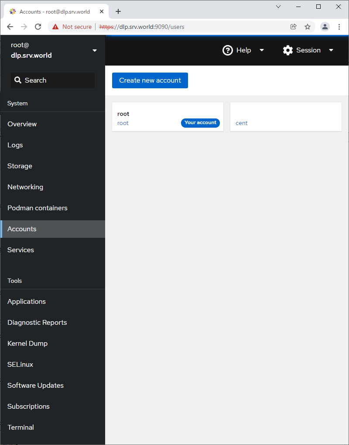
Task: Open Chrome three-dot menu
Action: (x=339, y=27)
